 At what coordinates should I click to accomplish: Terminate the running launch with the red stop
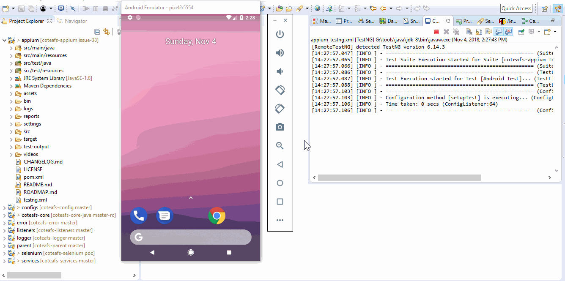[436, 32]
